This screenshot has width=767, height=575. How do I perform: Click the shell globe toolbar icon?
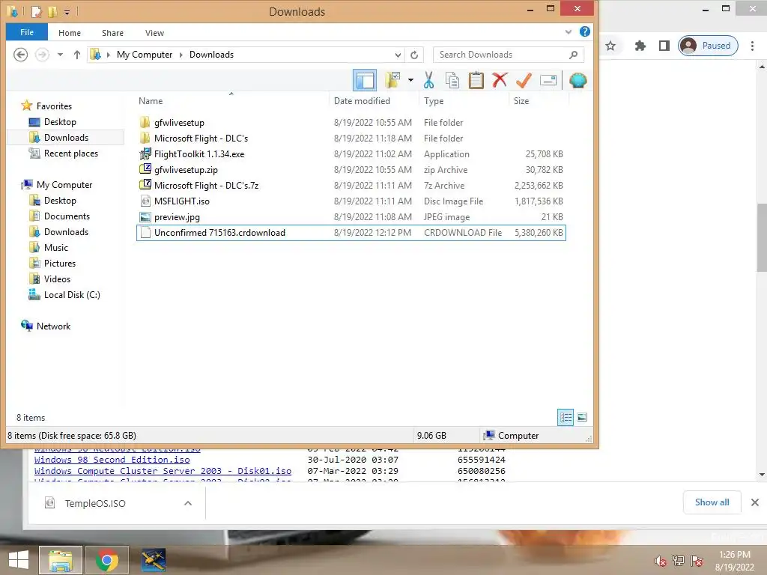pos(577,80)
